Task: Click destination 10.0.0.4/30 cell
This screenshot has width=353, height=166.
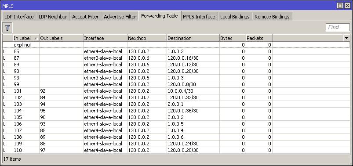Action: (193, 91)
